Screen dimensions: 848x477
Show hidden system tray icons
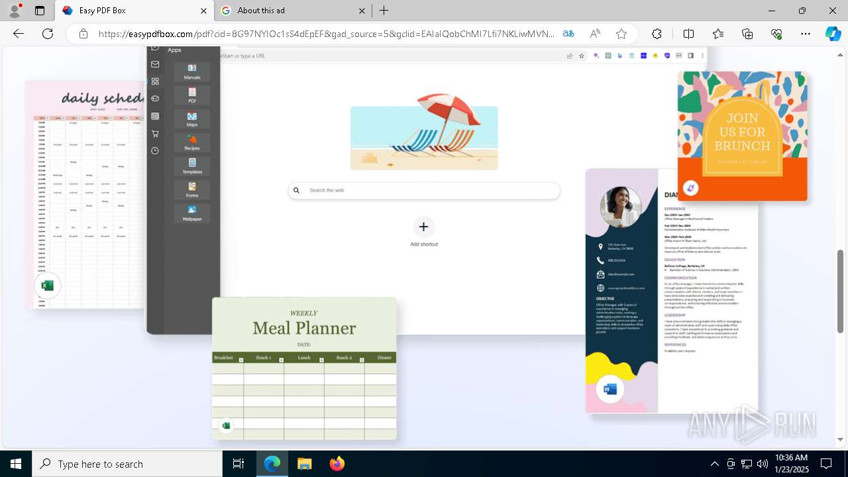[x=714, y=464]
